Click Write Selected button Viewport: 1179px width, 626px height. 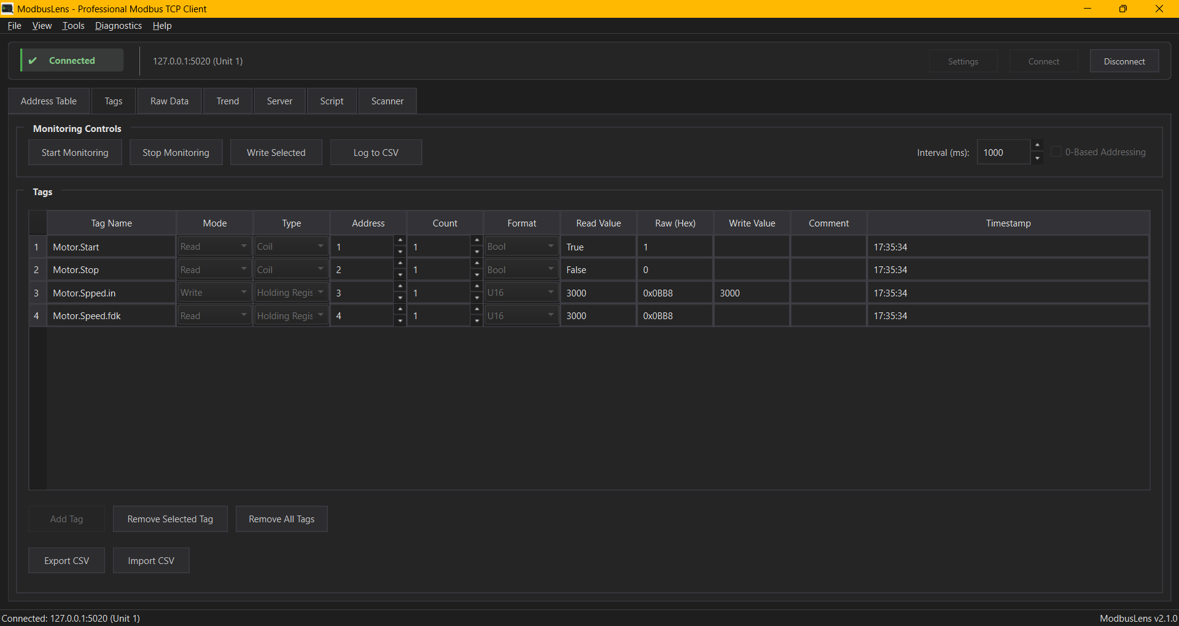coord(276,152)
